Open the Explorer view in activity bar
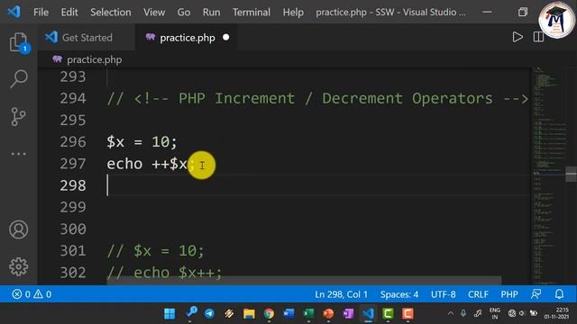The width and height of the screenshot is (577, 324). click(x=18, y=42)
